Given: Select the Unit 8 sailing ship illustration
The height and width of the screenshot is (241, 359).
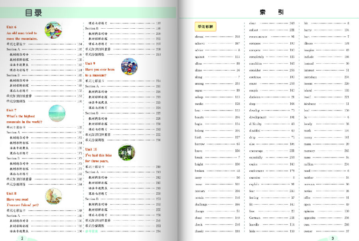Looking at the screenshot, I should tap(53, 196).
